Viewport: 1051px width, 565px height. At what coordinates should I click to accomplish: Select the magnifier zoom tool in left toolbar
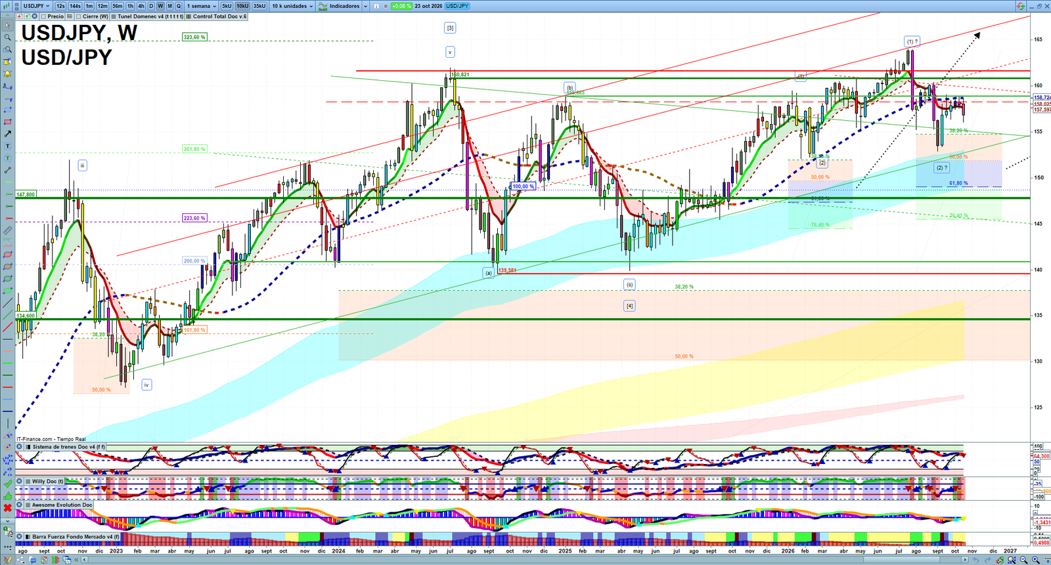tap(7, 37)
